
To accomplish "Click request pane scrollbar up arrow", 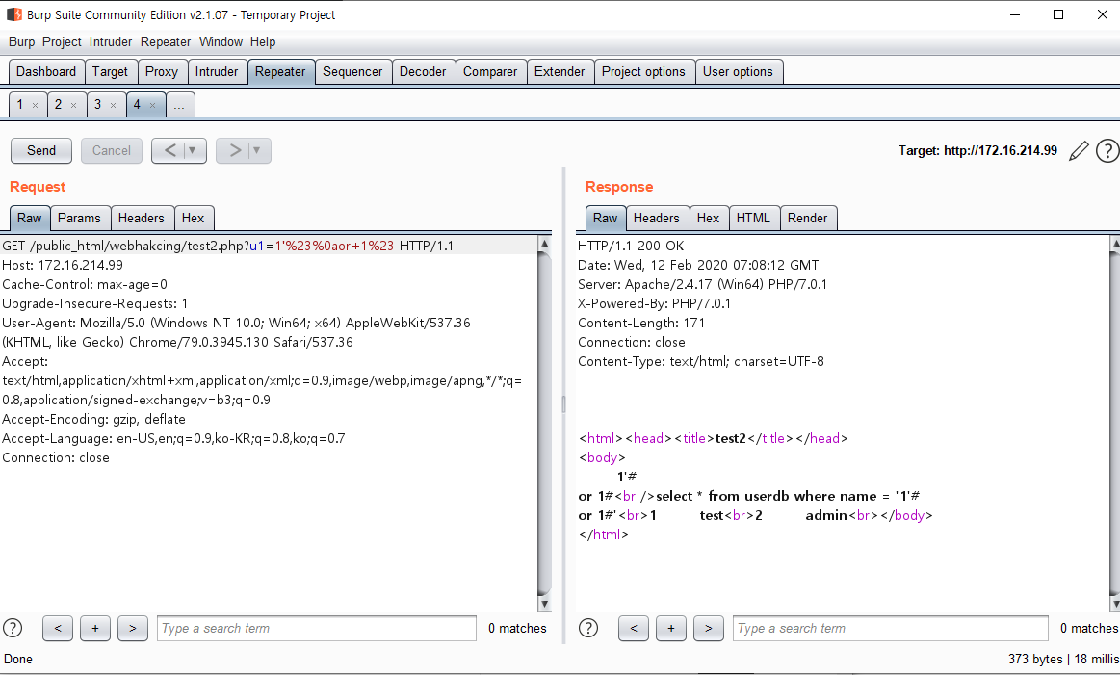I will pos(544,243).
